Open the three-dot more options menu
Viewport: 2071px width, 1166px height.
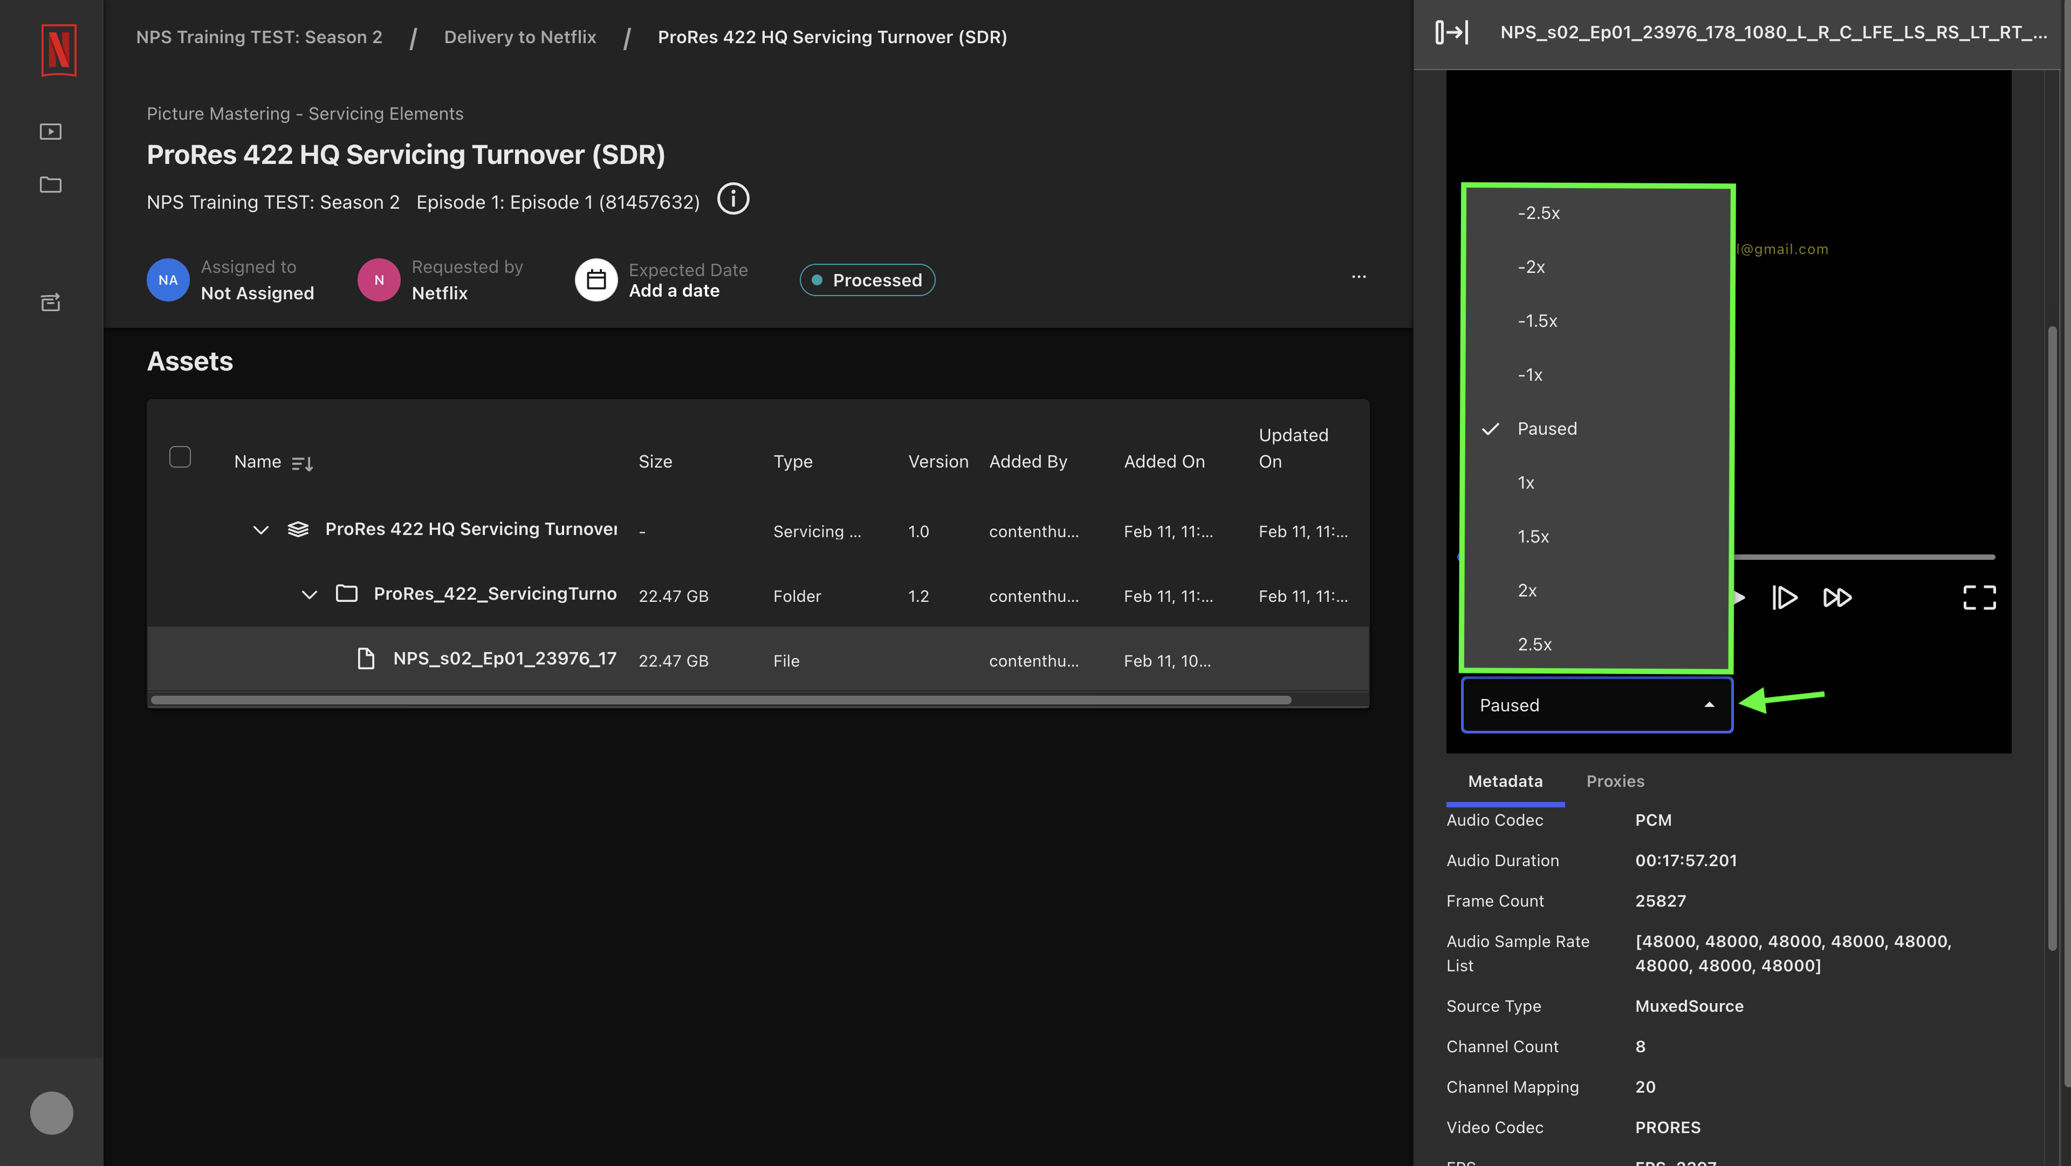(1359, 277)
